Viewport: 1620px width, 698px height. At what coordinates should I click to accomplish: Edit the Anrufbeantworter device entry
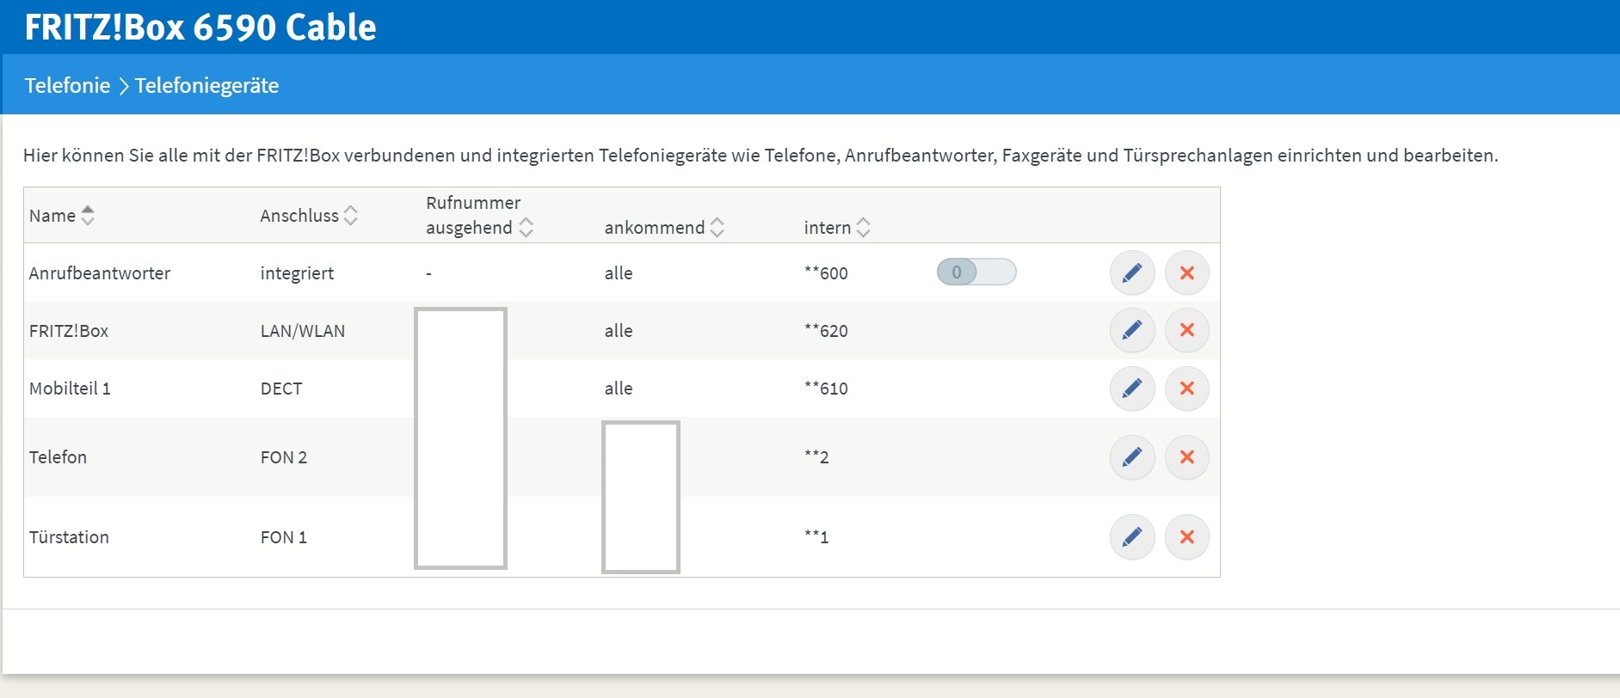pos(1131,273)
